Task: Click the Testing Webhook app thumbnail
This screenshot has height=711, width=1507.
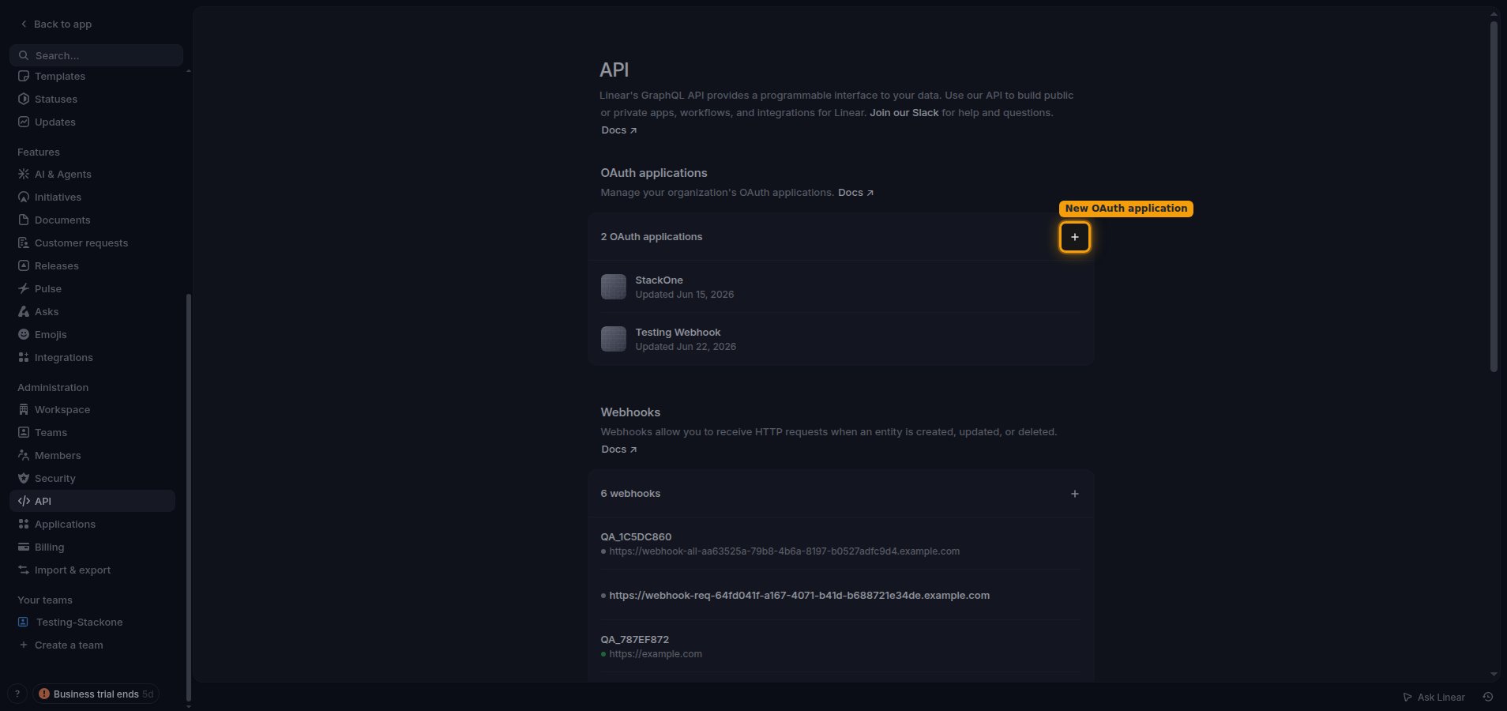Action: tap(614, 339)
